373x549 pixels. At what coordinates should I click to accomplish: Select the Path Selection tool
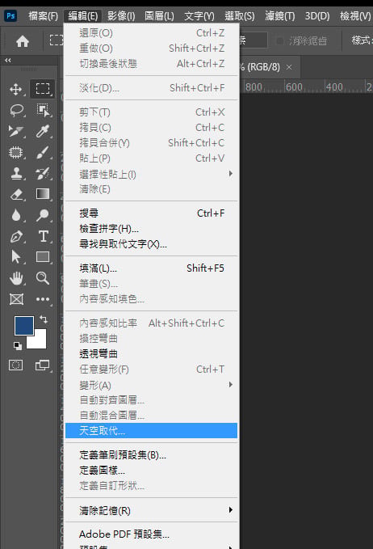click(16, 257)
